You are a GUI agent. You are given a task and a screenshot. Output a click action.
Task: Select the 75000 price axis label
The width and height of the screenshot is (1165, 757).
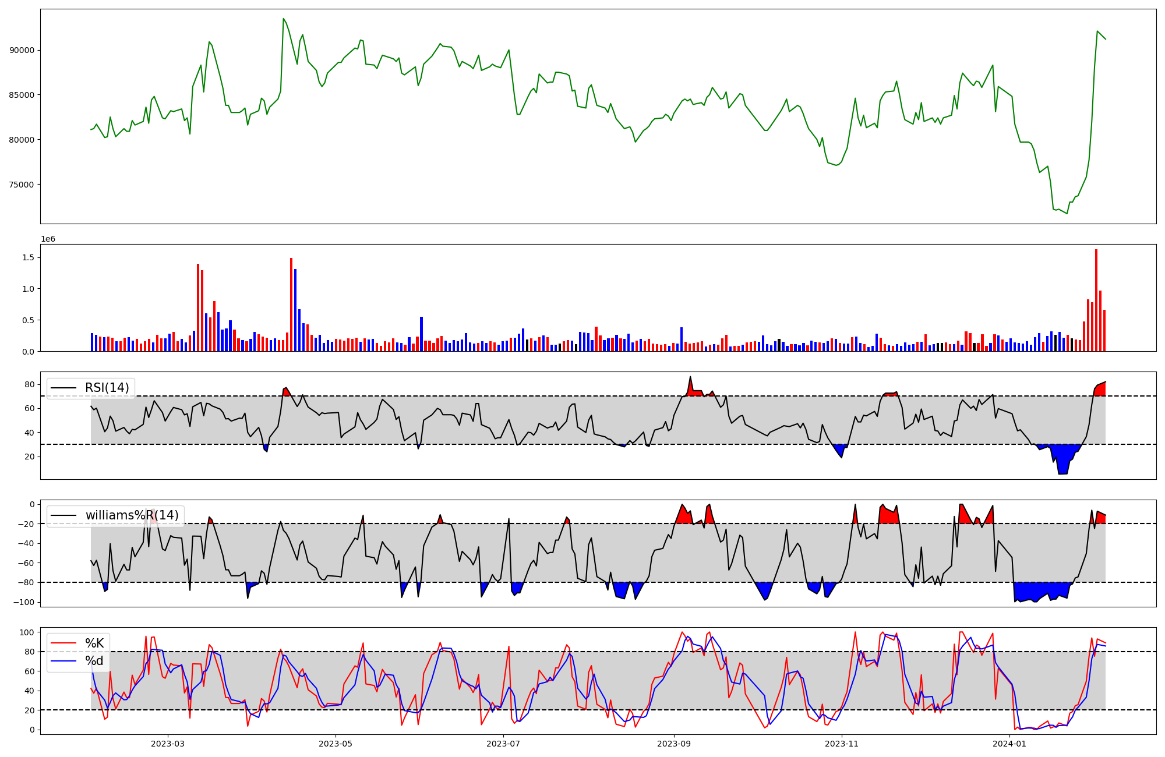[x=22, y=185]
